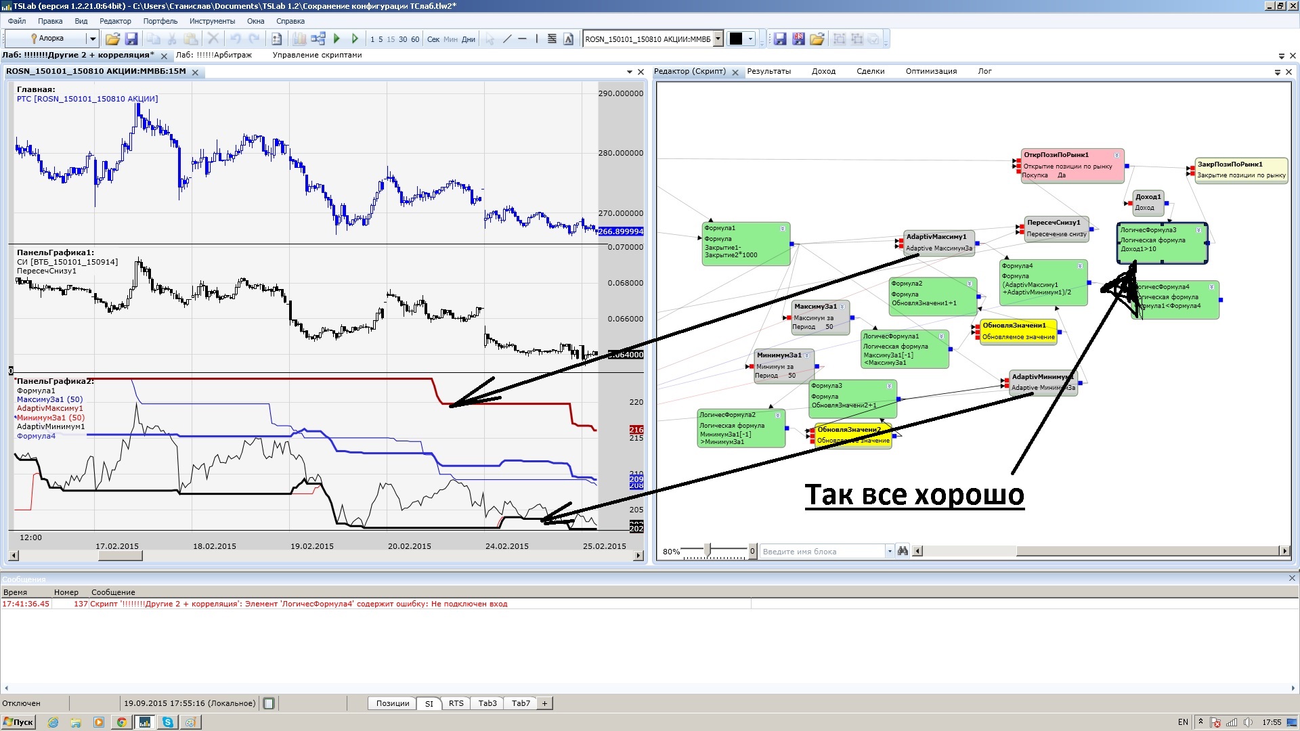Click the first green run arrow in toolbar
Screen dimensions: 1300x731
point(337,39)
